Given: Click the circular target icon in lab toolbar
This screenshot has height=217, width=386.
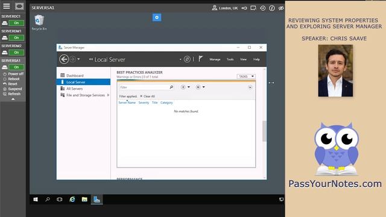Looking at the screenshot, I should pyautogui.click(x=263, y=8).
